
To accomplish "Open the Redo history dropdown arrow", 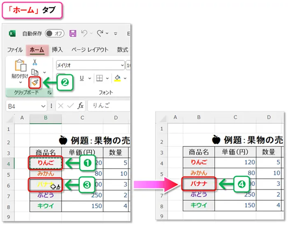I will pos(107,33).
